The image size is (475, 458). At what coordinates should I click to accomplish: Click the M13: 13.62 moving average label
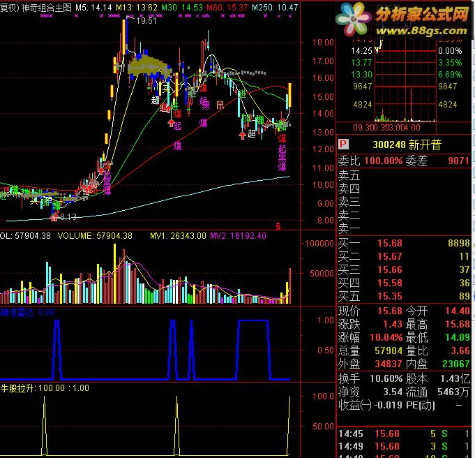pyautogui.click(x=137, y=8)
